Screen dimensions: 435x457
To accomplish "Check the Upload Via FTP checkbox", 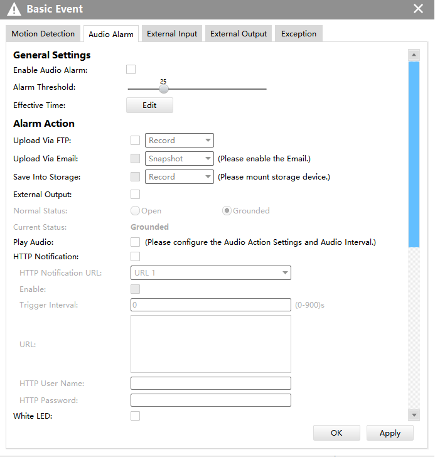I will coord(135,141).
